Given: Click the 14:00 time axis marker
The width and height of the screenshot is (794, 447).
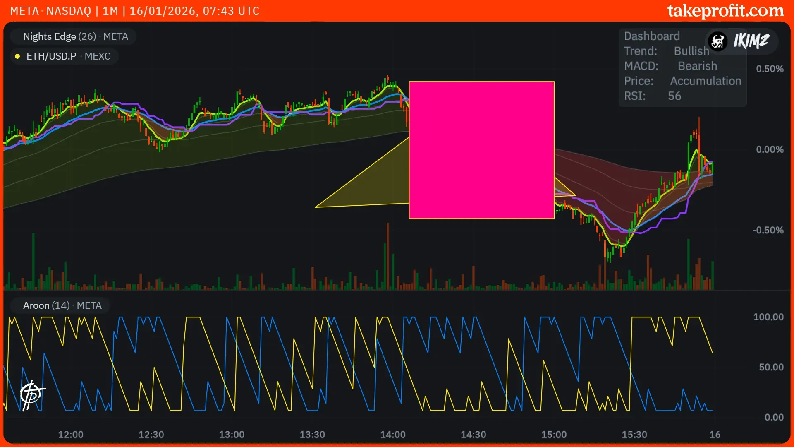Looking at the screenshot, I should (392, 435).
